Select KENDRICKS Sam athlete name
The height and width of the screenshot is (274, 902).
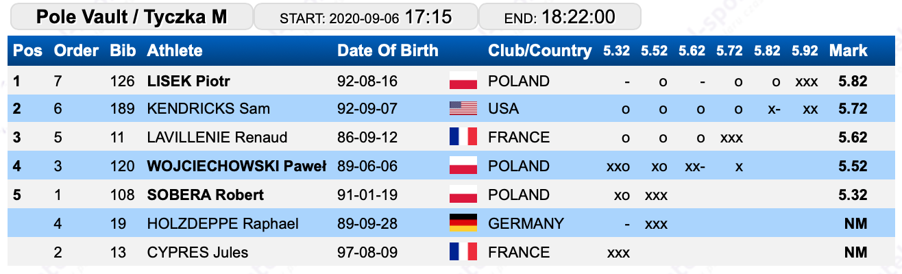point(208,110)
